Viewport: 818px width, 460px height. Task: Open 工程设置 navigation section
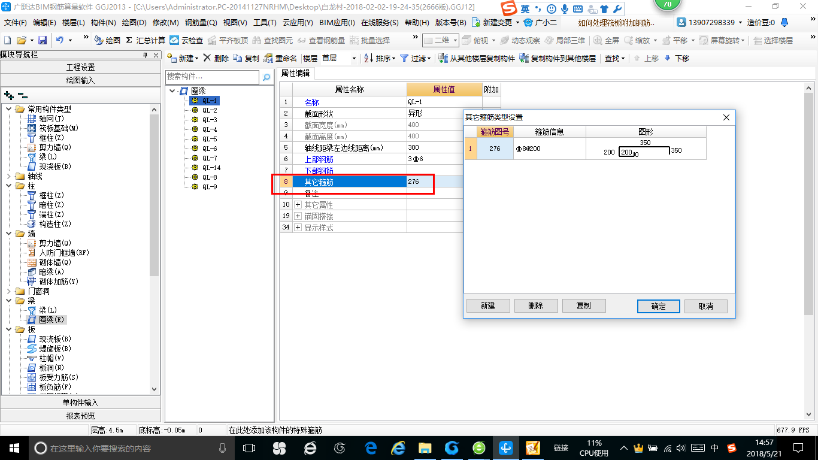click(x=80, y=67)
